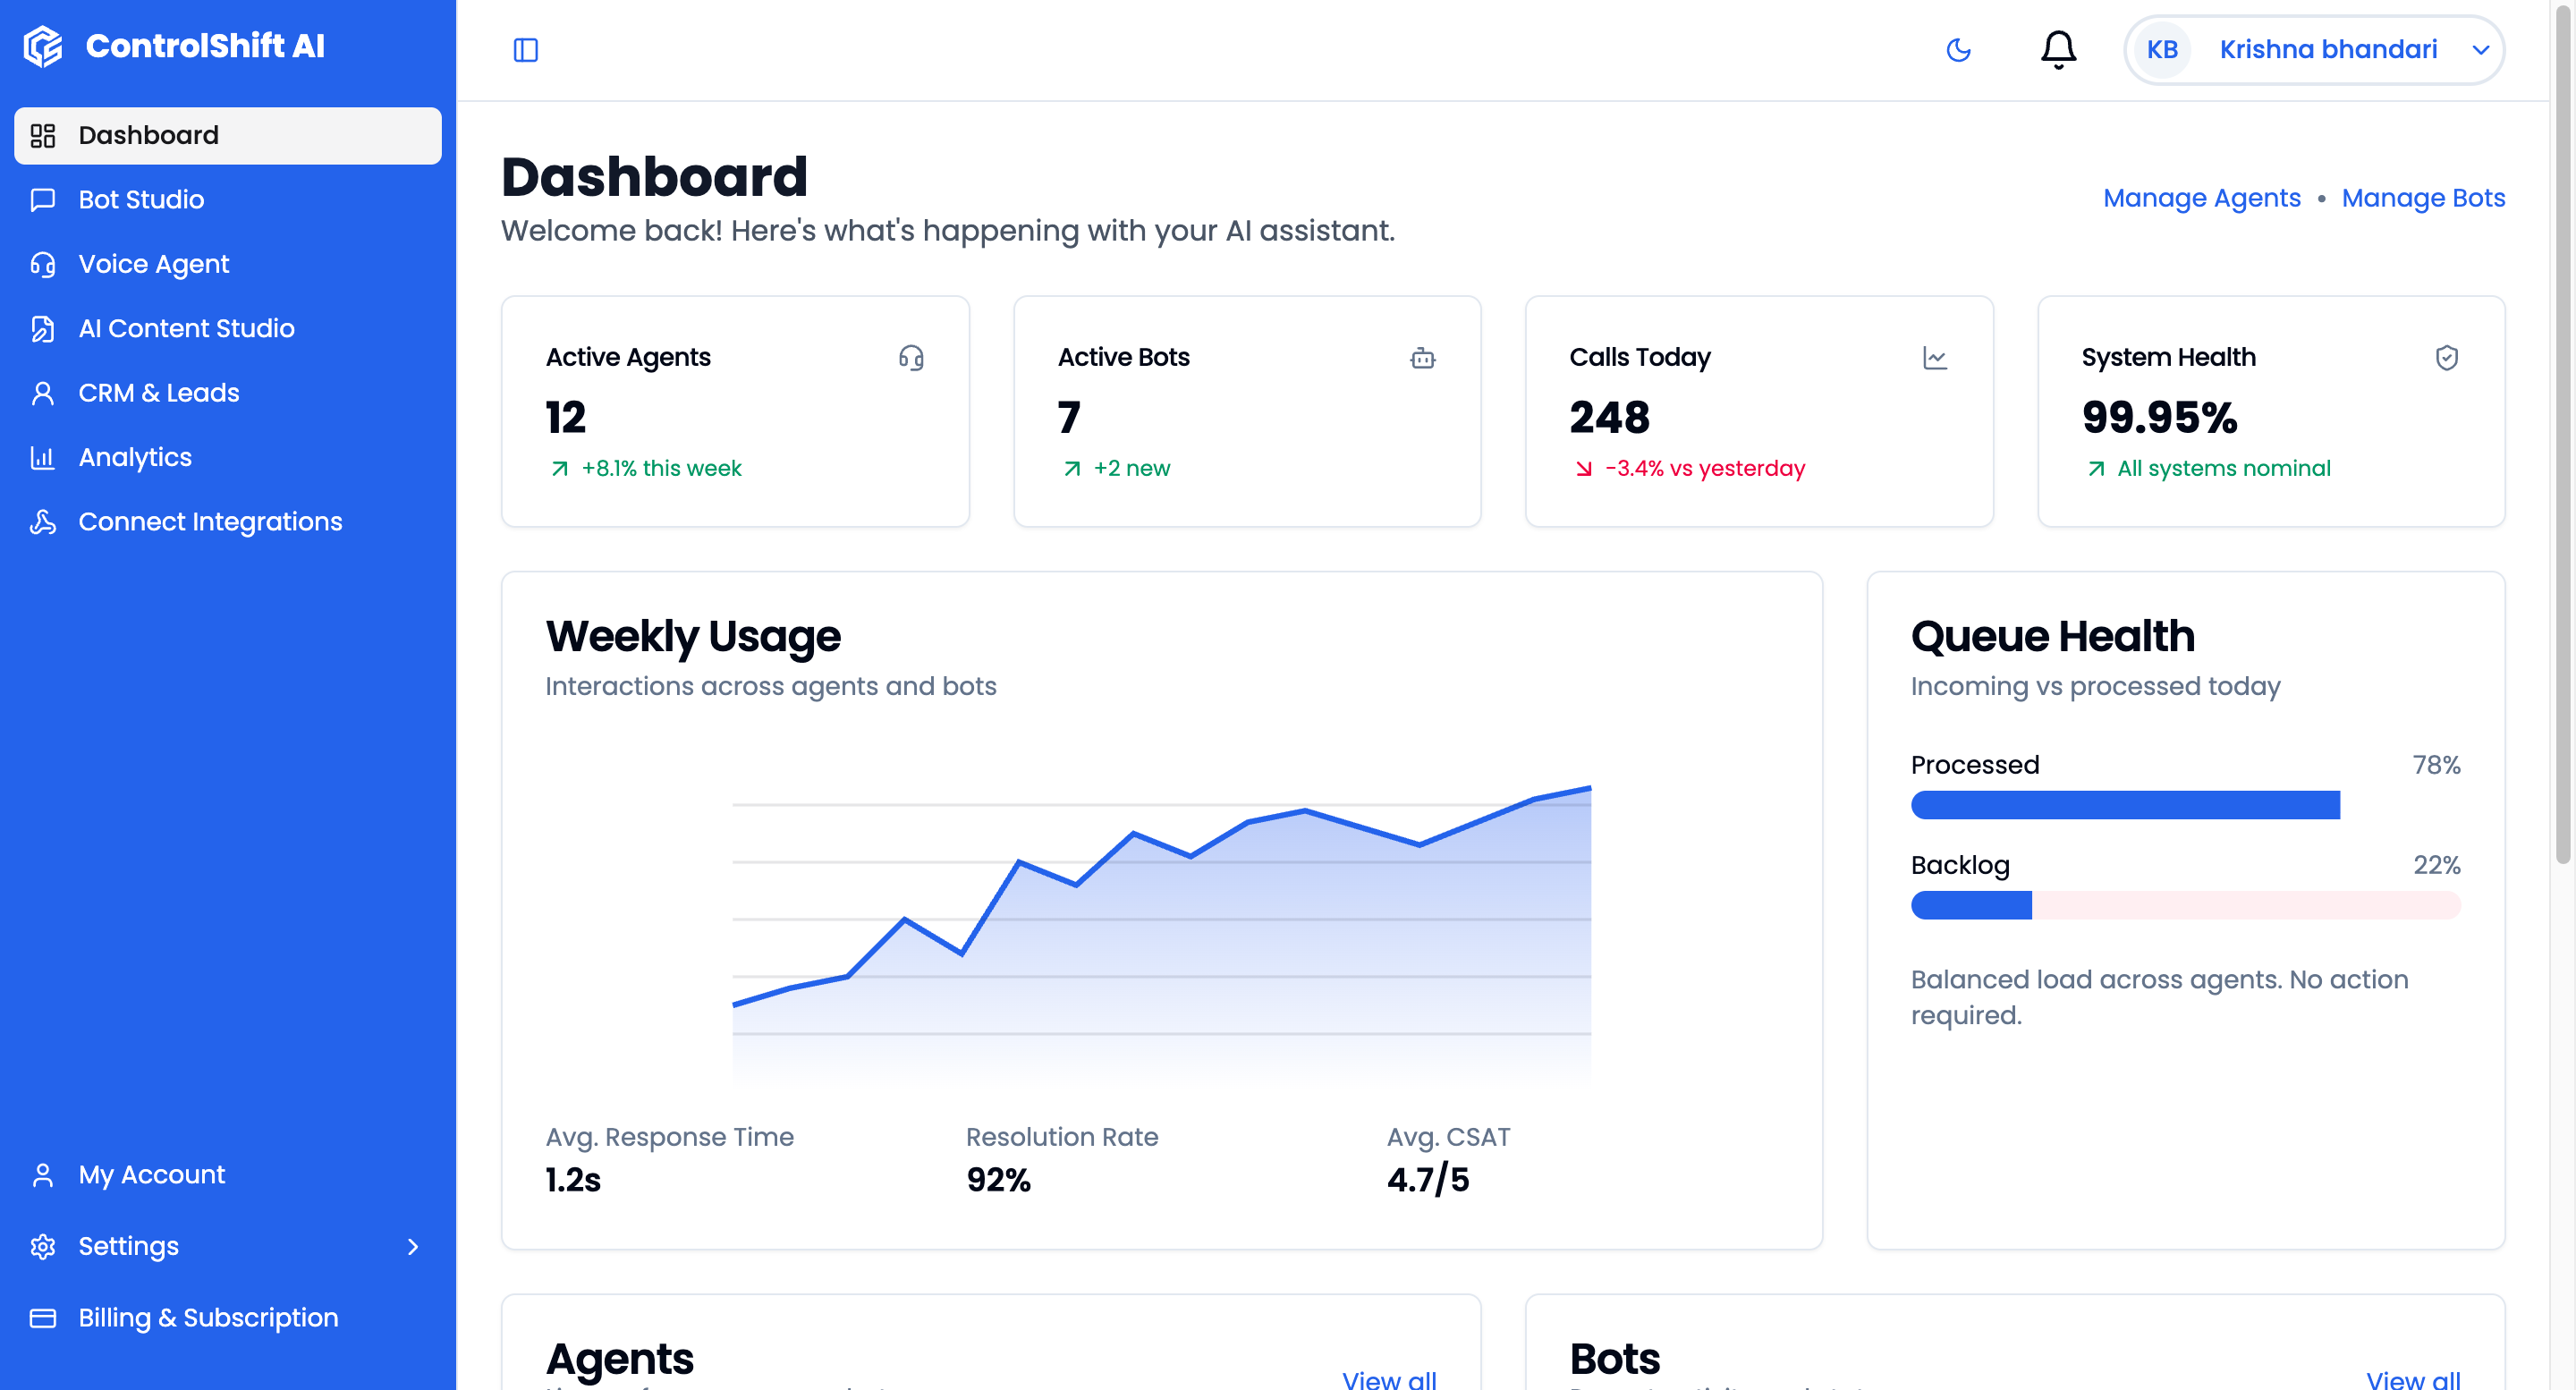The image size is (2576, 1390).
Task: Switch to the Dashboard section
Action: click(x=149, y=135)
